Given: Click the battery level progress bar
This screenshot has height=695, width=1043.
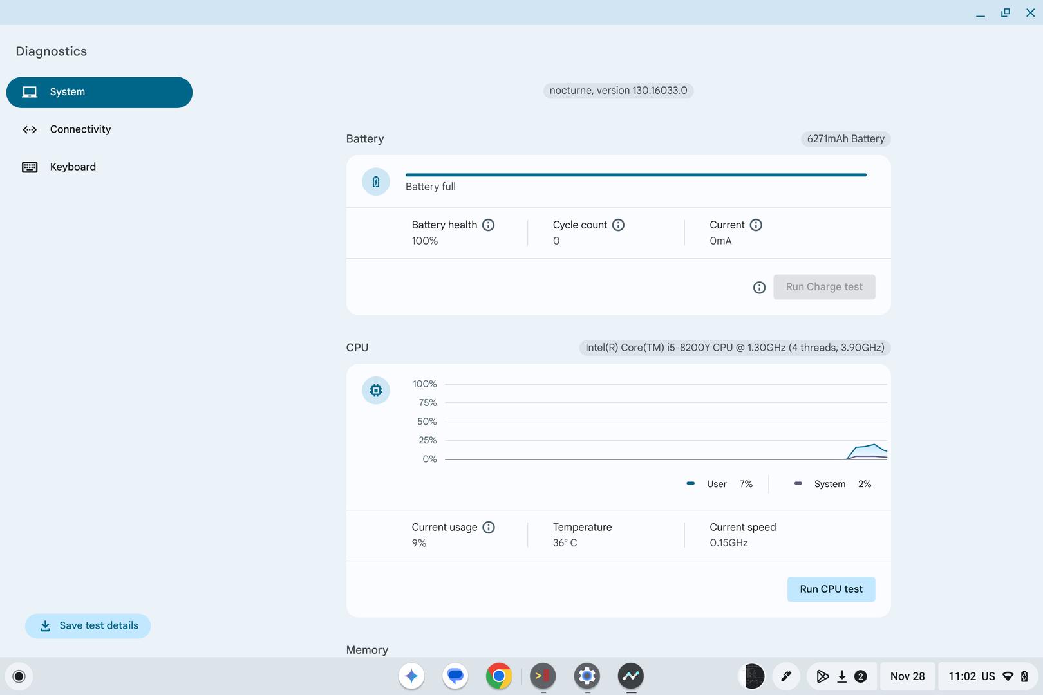Looking at the screenshot, I should point(635,174).
